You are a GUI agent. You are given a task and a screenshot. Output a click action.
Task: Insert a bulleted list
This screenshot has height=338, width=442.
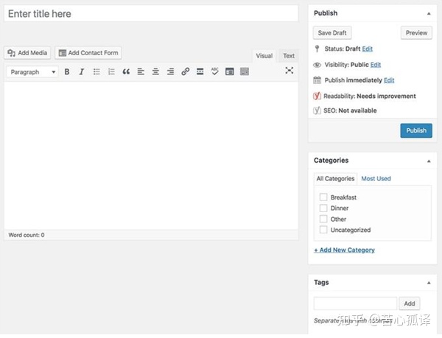(97, 72)
